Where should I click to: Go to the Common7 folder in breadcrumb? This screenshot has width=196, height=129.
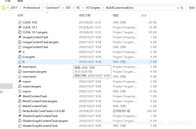click(x=53, y=8)
